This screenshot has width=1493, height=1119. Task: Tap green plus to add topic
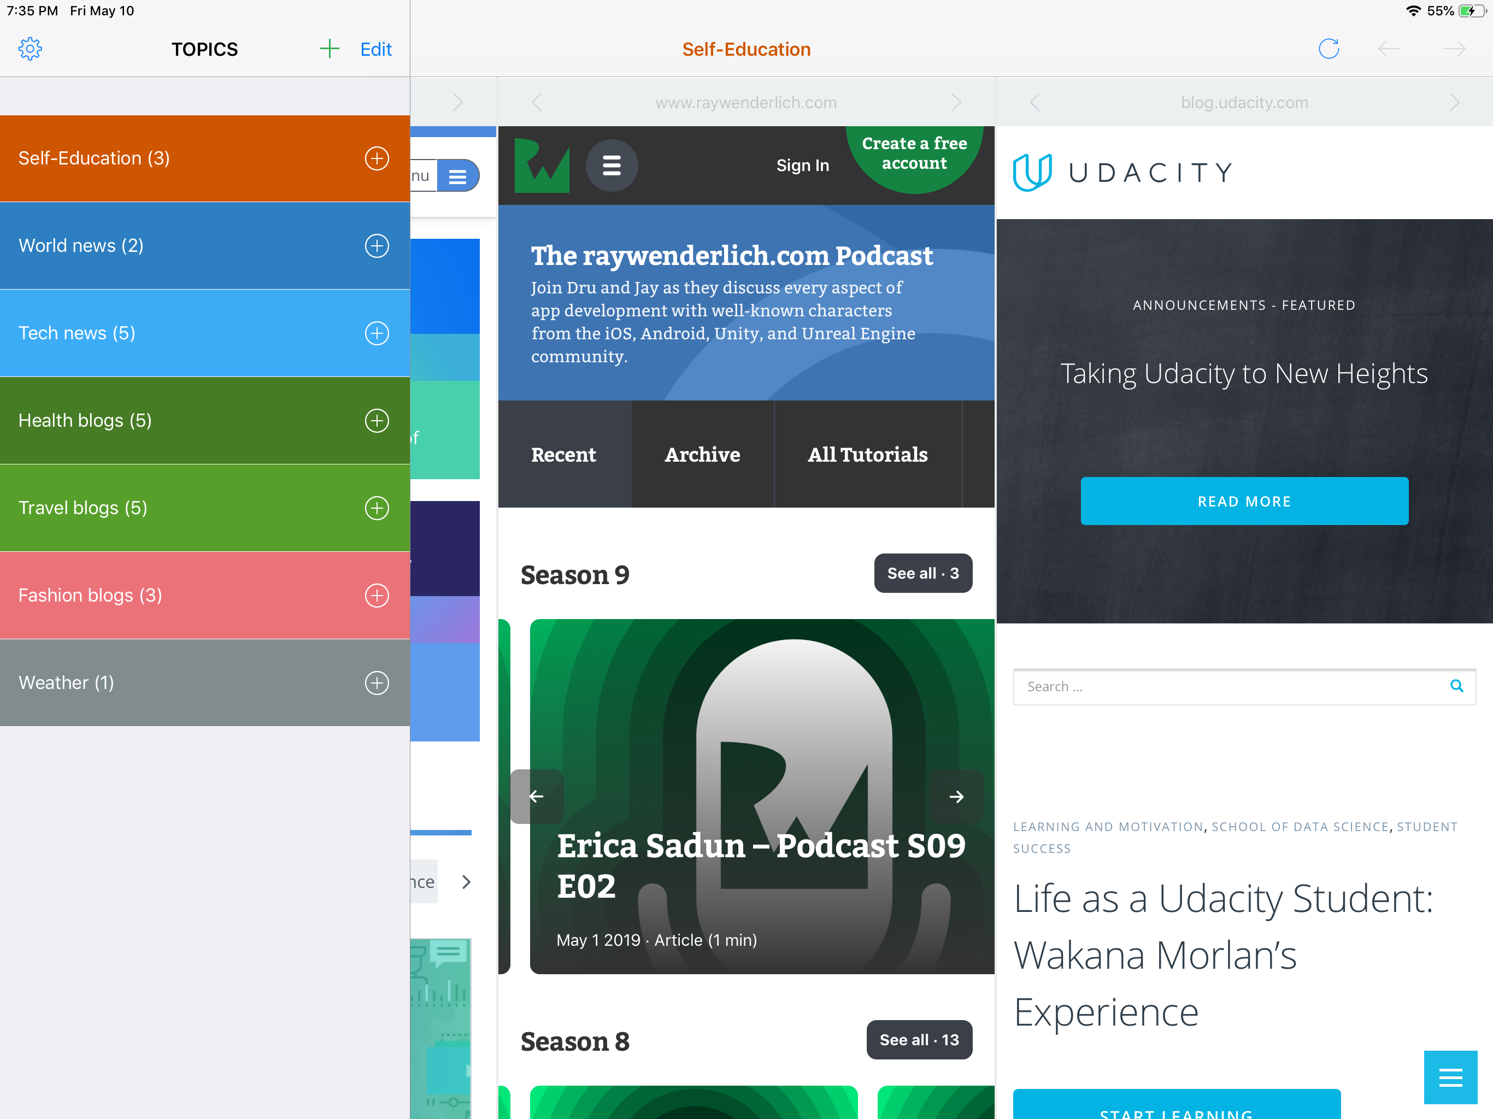coord(328,49)
